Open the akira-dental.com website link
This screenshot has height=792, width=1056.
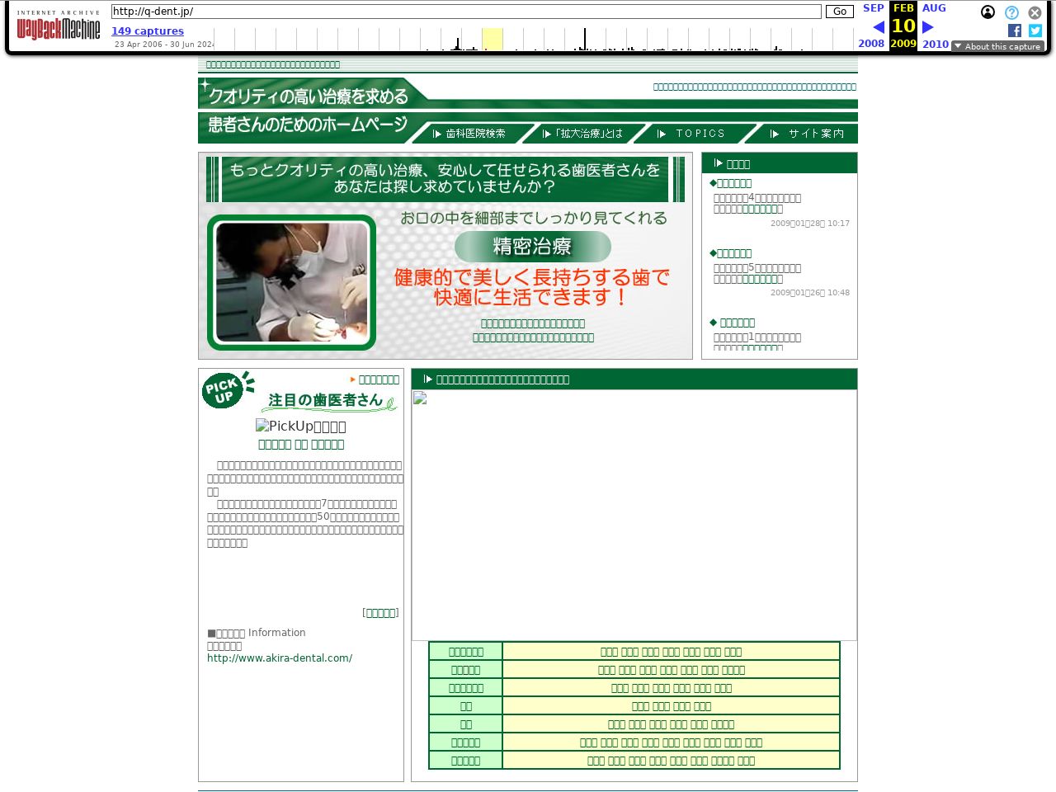pyautogui.click(x=280, y=658)
